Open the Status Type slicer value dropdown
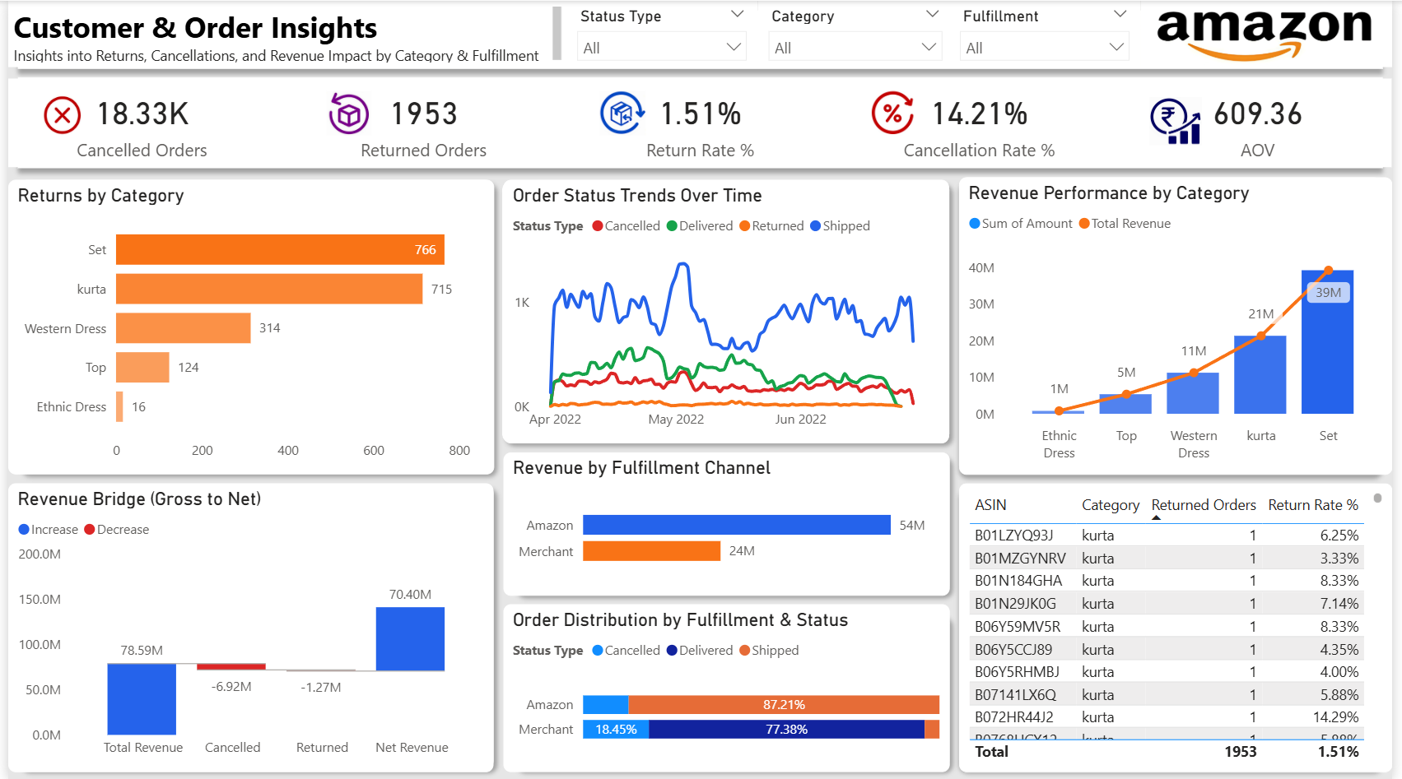1402x779 pixels. click(x=662, y=48)
